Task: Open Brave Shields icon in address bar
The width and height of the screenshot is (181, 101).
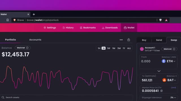Action: [x=160, y=20]
